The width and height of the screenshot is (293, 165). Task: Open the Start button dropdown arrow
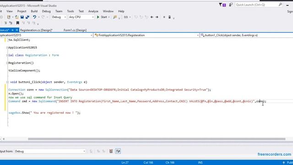tap(109, 17)
